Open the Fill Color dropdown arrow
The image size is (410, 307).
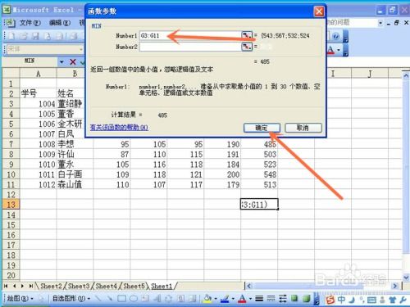(x=216, y=299)
